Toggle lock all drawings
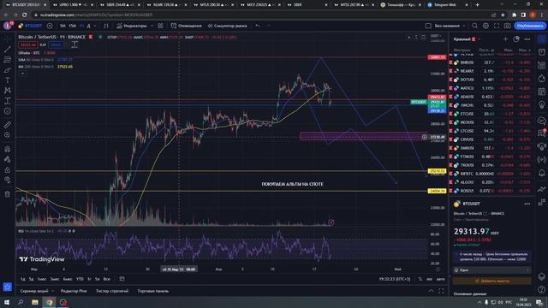Screen dimensions: 548x308 (x=8, y=170)
